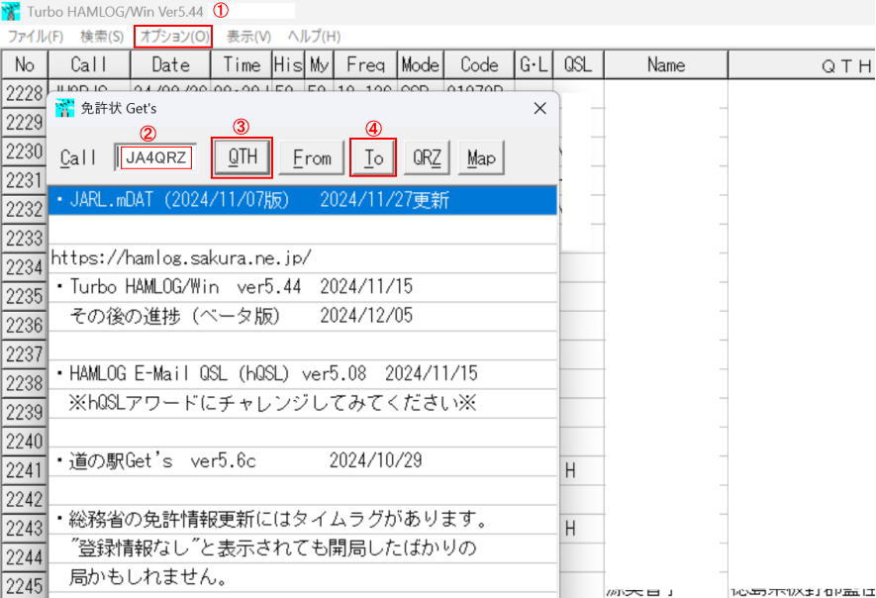Screen dimensions: 876x598
Task: Select log row number 2238
Action: [x=25, y=383]
